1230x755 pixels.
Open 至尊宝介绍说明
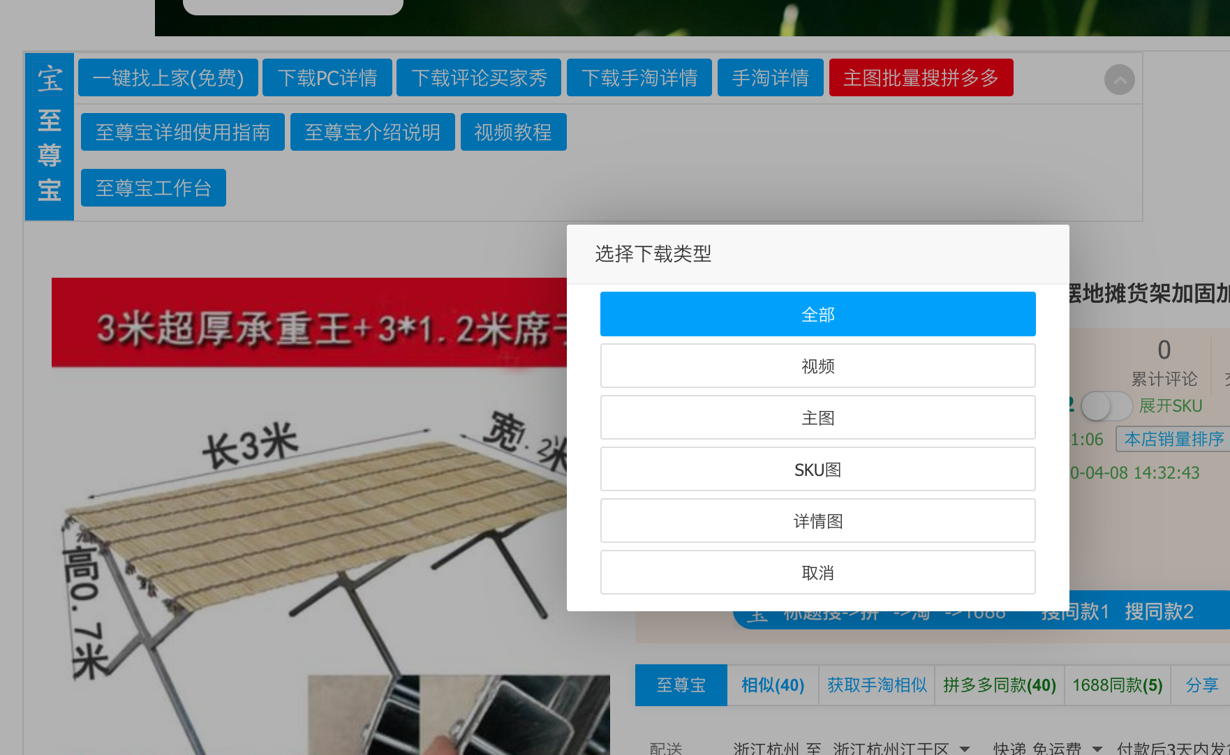pyautogui.click(x=373, y=132)
